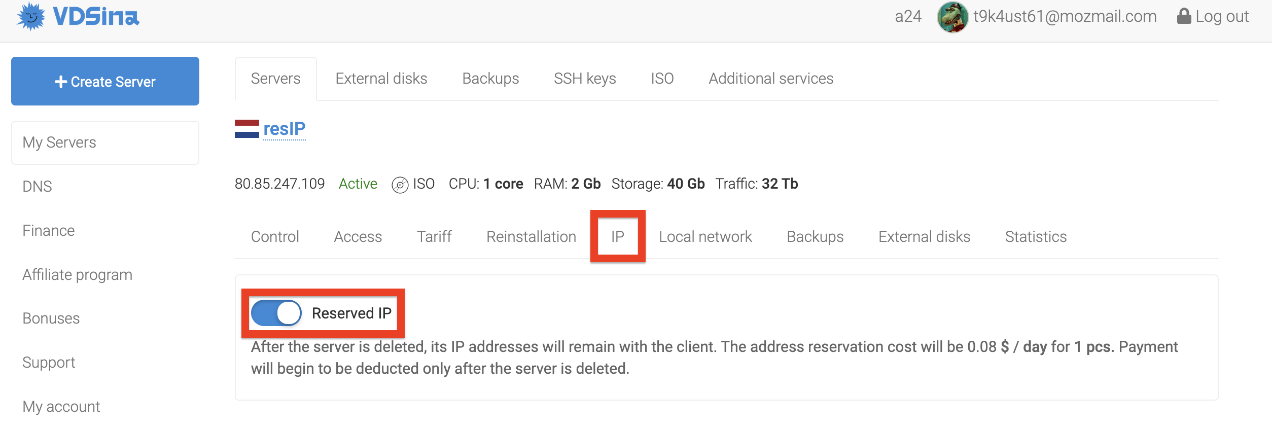The width and height of the screenshot is (1272, 427).
Task: Click the Log out lock icon
Action: click(x=1183, y=16)
